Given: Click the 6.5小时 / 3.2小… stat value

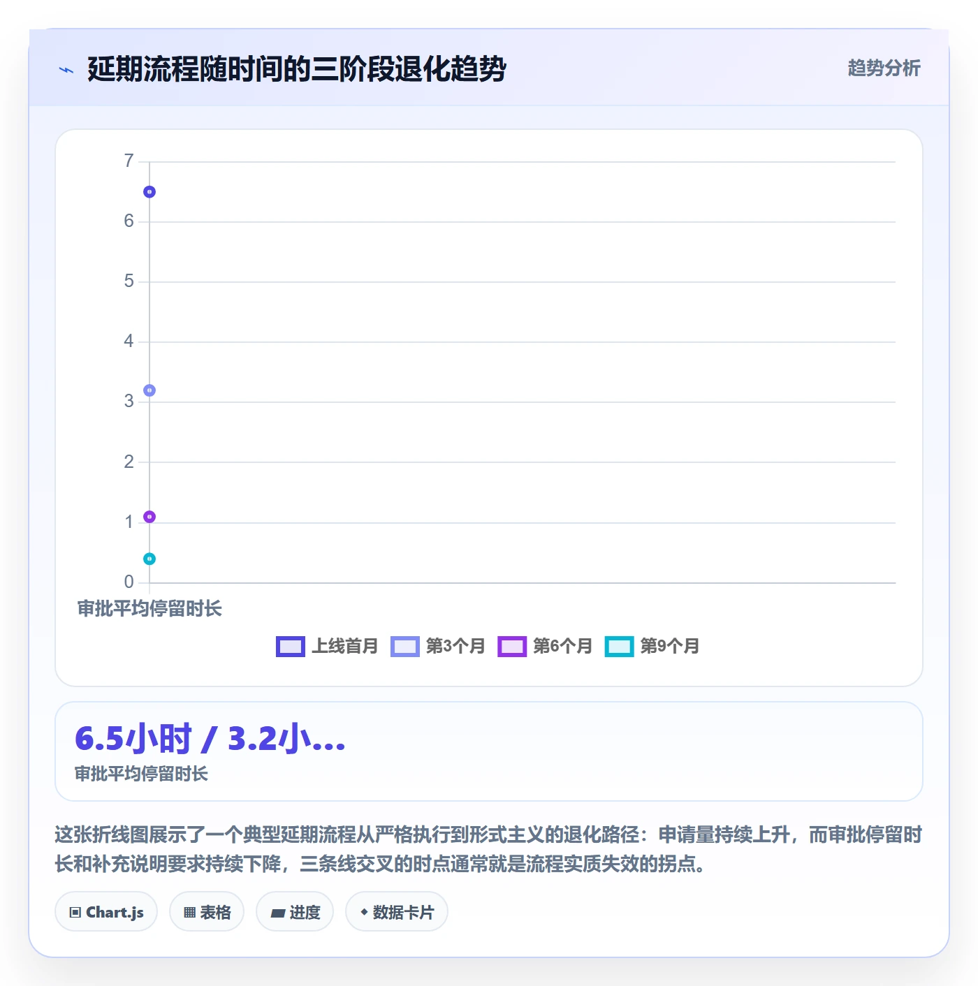Looking at the screenshot, I should 210,739.
